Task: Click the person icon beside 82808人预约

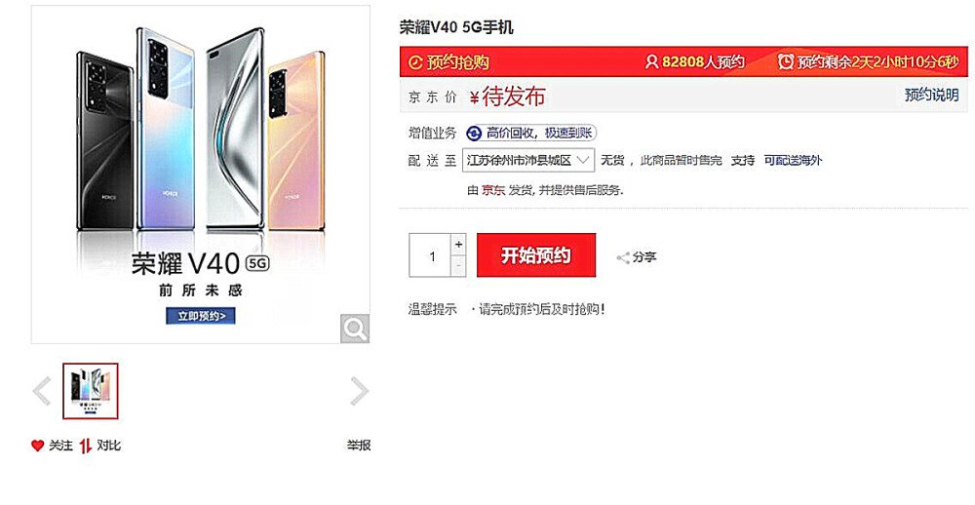Action: [651, 61]
